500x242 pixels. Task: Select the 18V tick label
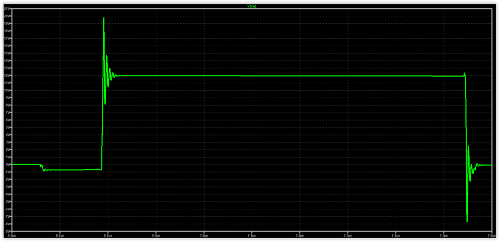[x=7, y=31]
